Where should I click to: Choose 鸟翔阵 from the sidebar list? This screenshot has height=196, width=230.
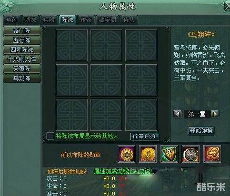(x=22, y=78)
